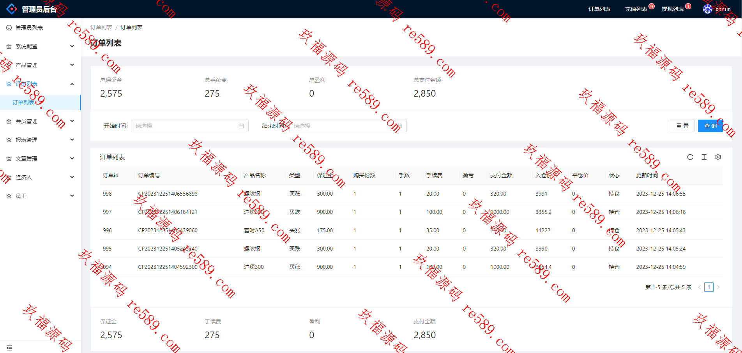Image resolution: width=742 pixels, height=353 pixels.
Task: Open 提现列表 in top navigation
Action: click(673, 9)
